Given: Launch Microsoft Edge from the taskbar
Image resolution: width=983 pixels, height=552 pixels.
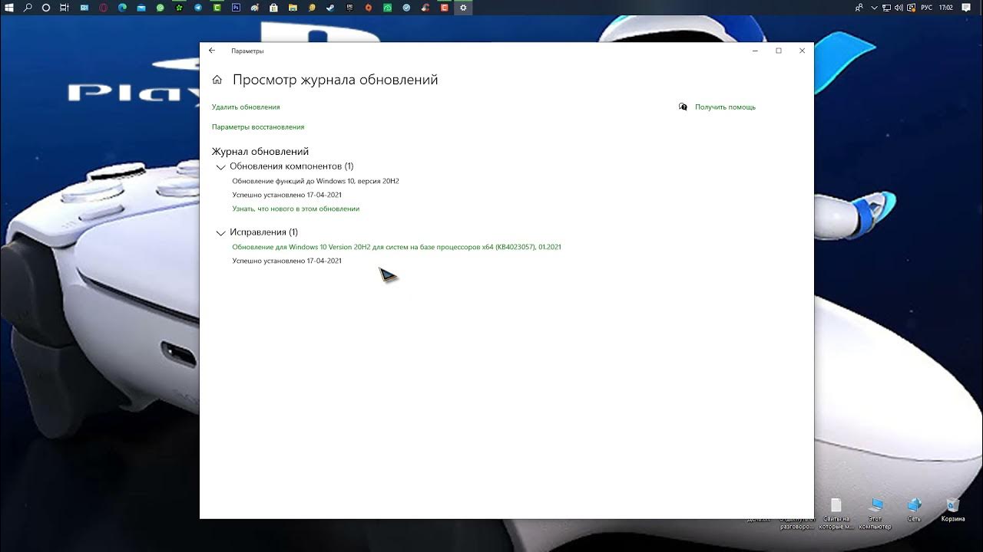Looking at the screenshot, I should click(122, 8).
